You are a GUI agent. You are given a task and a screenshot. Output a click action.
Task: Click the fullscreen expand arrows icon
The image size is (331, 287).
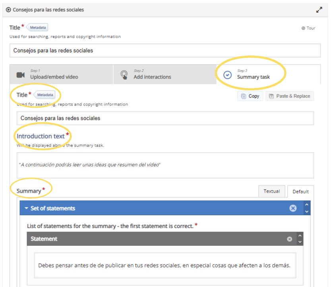pyautogui.click(x=319, y=10)
